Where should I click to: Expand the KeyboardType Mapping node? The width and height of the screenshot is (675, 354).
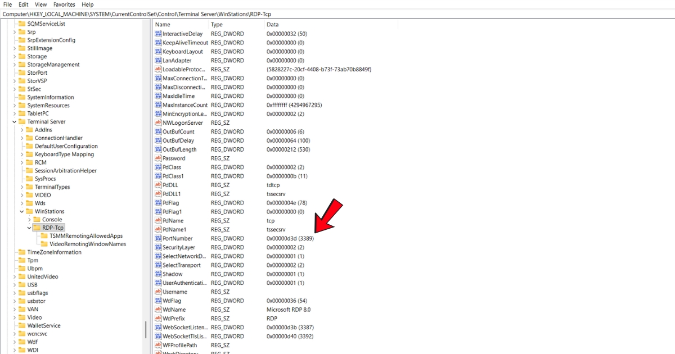[22, 155]
